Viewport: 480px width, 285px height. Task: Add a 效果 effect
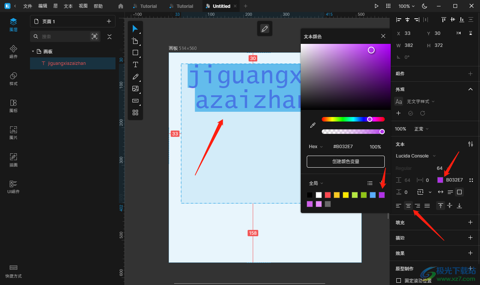tap(471, 253)
